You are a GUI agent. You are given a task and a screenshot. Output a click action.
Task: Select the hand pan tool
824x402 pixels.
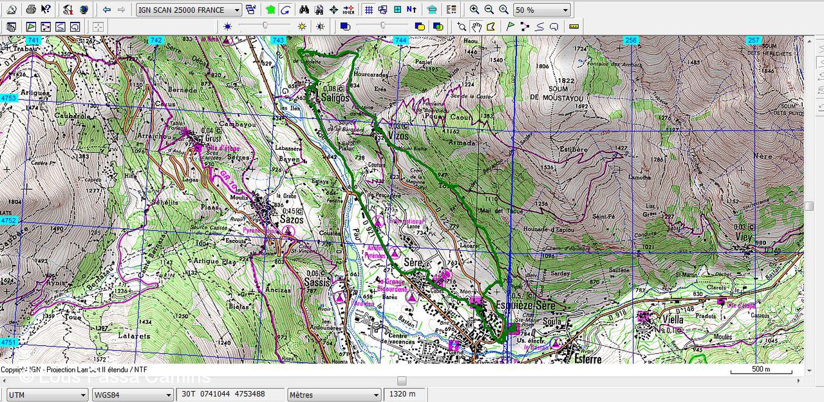click(x=476, y=27)
